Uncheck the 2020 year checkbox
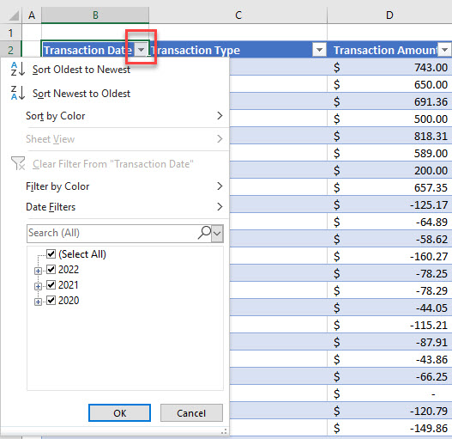 coord(51,301)
